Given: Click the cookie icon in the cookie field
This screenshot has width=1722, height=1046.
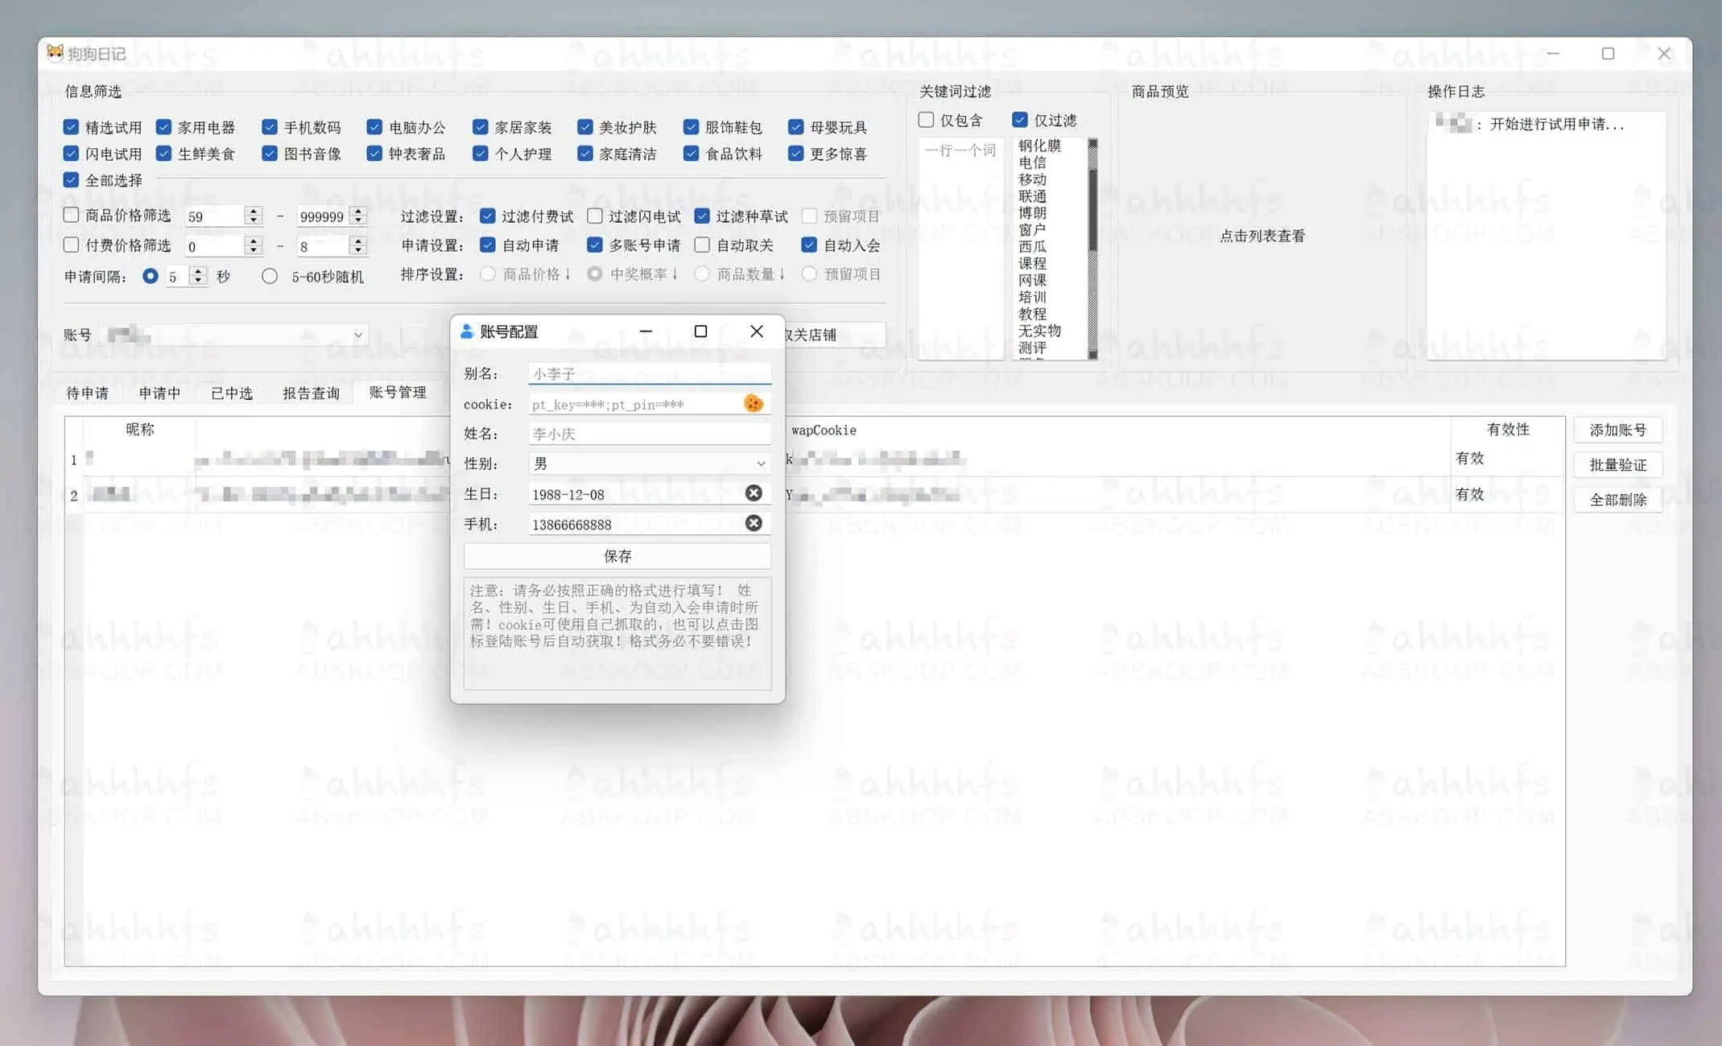Looking at the screenshot, I should tap(753, 403).
